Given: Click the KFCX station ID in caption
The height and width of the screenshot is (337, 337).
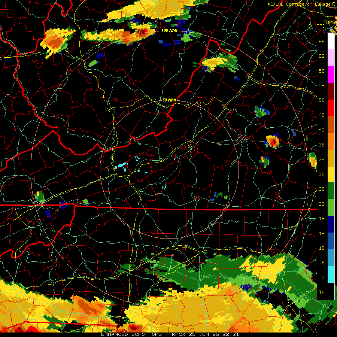Looking at the screenshot, I should coord(179,334).
